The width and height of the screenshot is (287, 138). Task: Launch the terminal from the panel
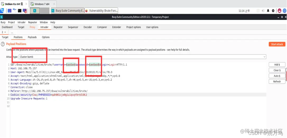[x=20, y=11]
